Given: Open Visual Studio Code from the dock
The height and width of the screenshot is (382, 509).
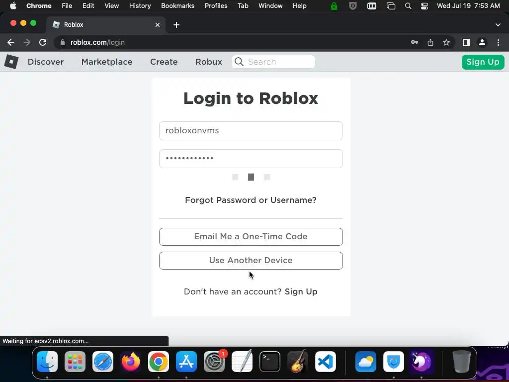Looking at the screenshot, I should click(326, 362).
